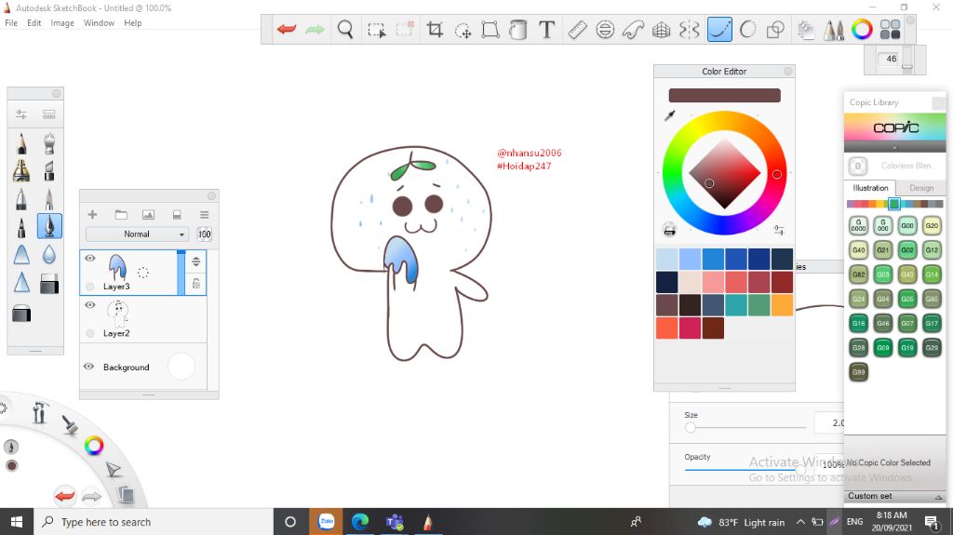The height and width of the screenshot is (535, 953).
Task: Open the Ellipse guide tool
Action: point(605,29)
